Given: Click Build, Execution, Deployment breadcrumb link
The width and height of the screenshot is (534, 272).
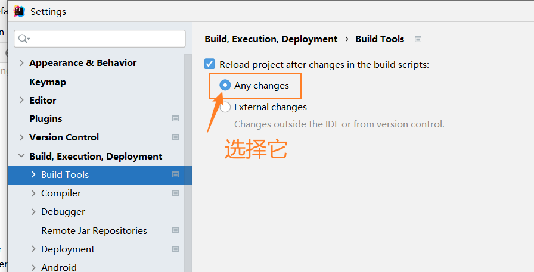Looking at the screenshot, I should pyautogui.click(x=271, y=39).
